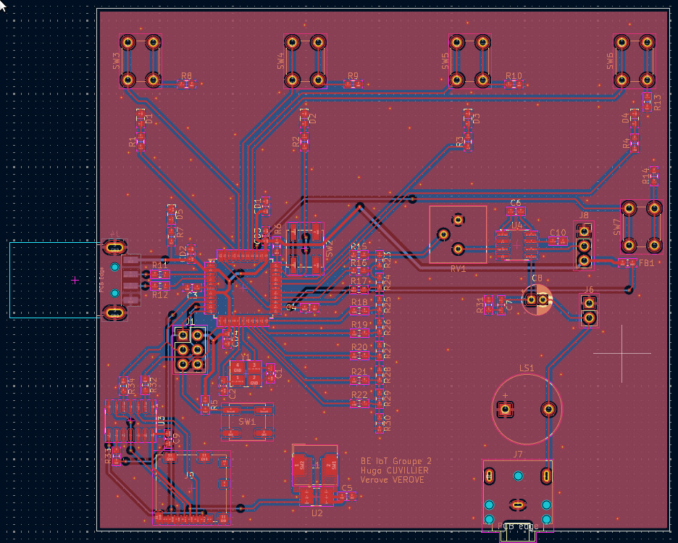This screenshot has height=543, width=678.
Task: Click the C10 capacitor beside U4
Action: pyautogui.click(x=558, y=241)
